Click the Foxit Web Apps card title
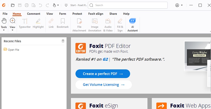Viewport: 211px width, 109px height. click(x=190, y=106)
